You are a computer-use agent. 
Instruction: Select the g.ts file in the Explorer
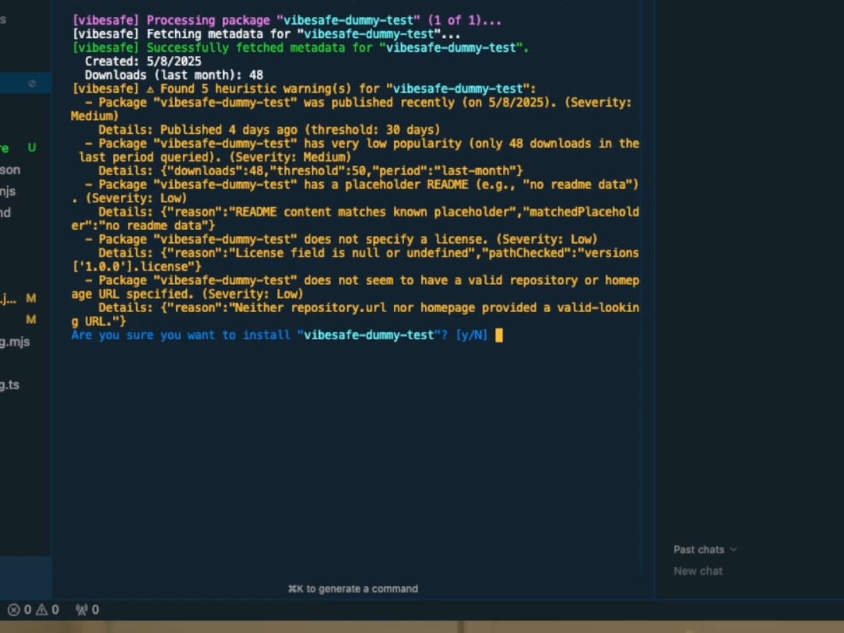pos(10,384)
